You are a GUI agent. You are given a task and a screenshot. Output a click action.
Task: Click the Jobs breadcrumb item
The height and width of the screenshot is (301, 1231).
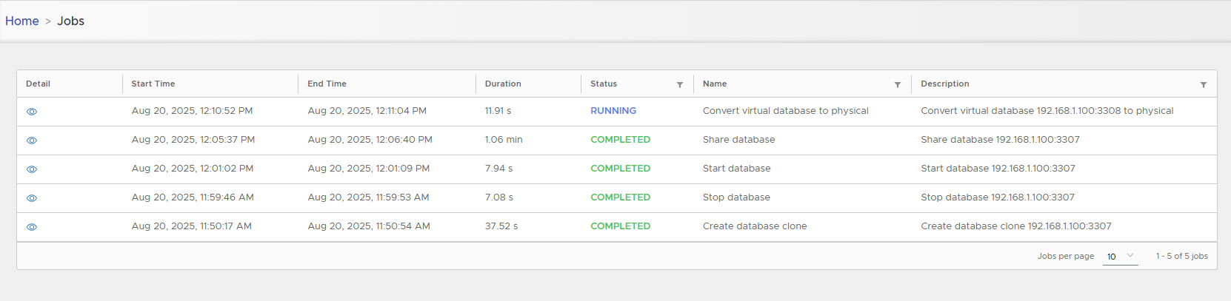point(71,21)
